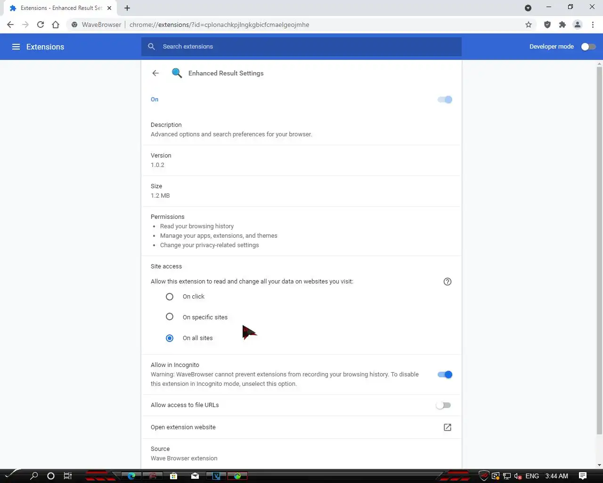The height and width of the screenshot is (483, 603).
Task: Open extension website via external link icon
Action: (x=448, y=427)
